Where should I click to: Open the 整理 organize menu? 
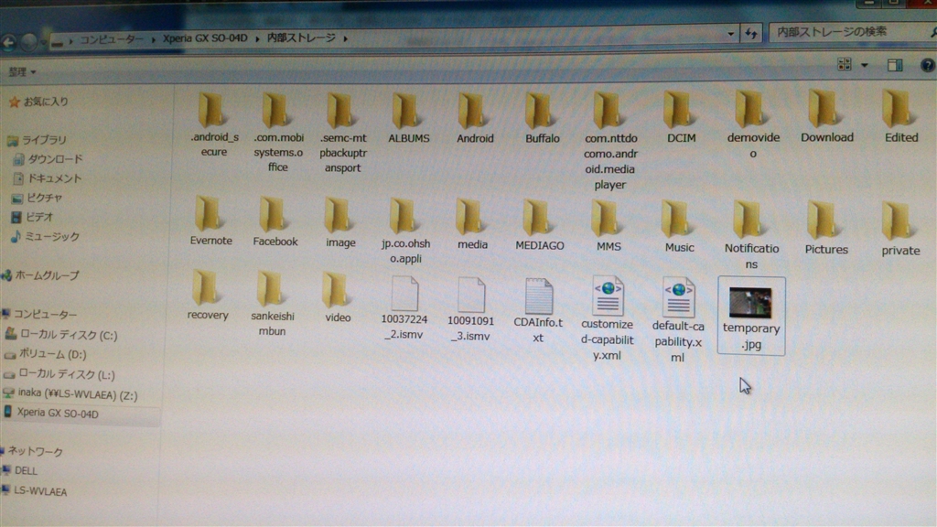tap(22, 71)
